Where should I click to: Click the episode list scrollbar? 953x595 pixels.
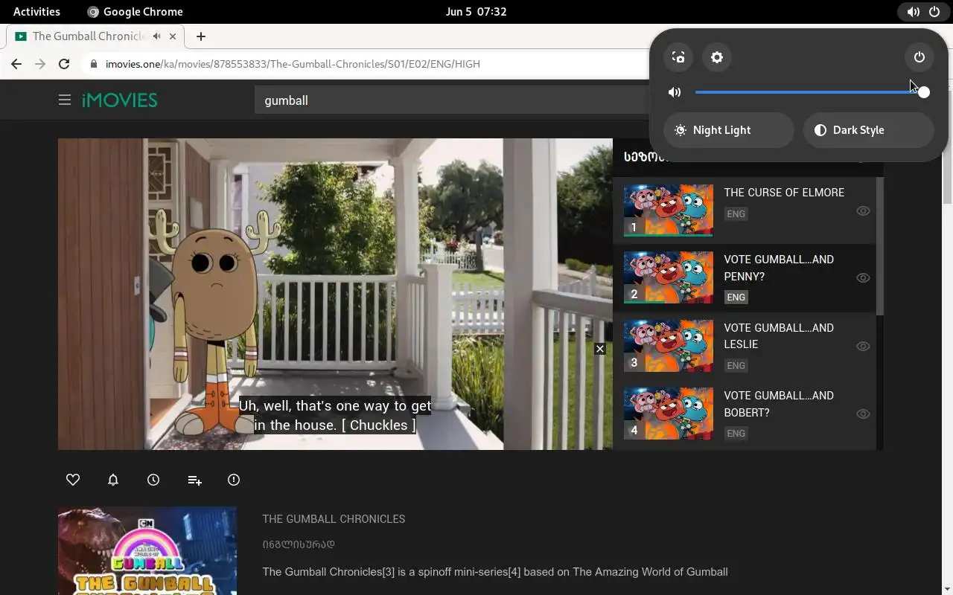click(880, 245)
